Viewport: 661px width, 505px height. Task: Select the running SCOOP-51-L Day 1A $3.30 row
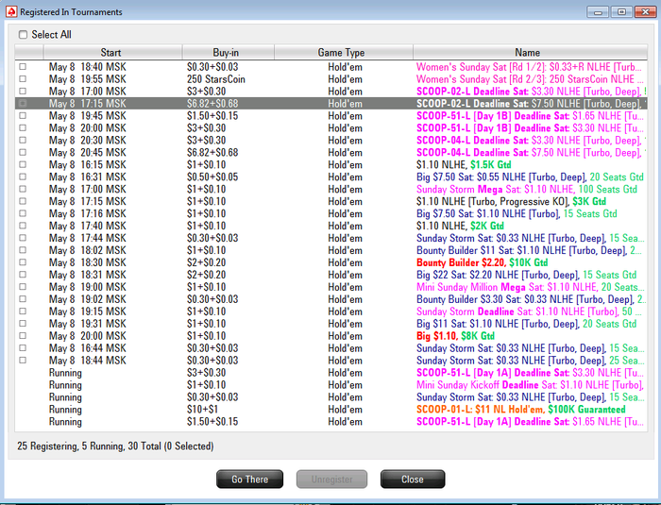330,373
